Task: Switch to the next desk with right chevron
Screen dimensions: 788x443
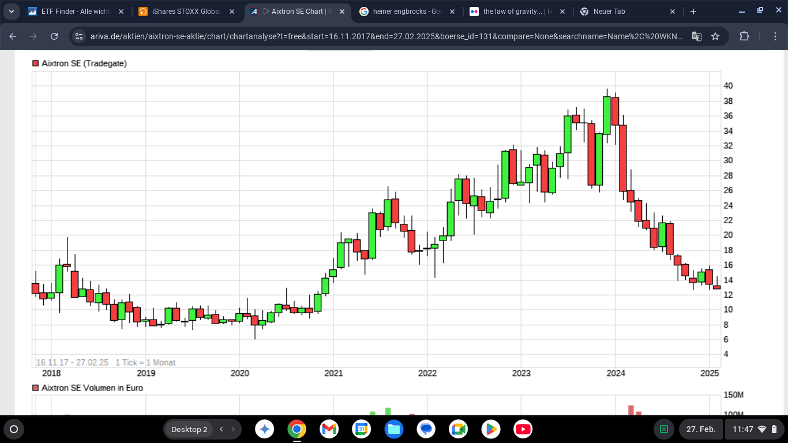Action: [x=233, y=429]
